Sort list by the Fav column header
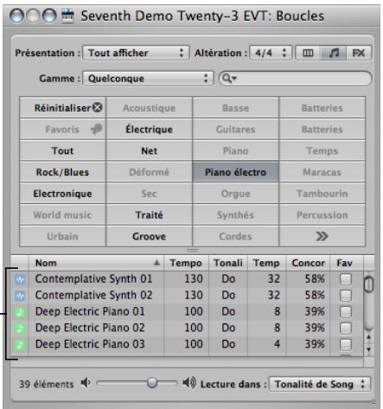Screen dimensions: 383x409 pos(347,263)
